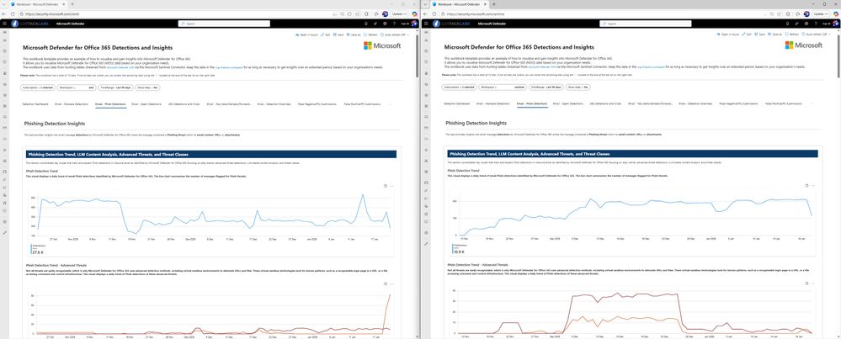
Task: Select Email - Phish Detections tab in right window
Action: click(532, 103)
